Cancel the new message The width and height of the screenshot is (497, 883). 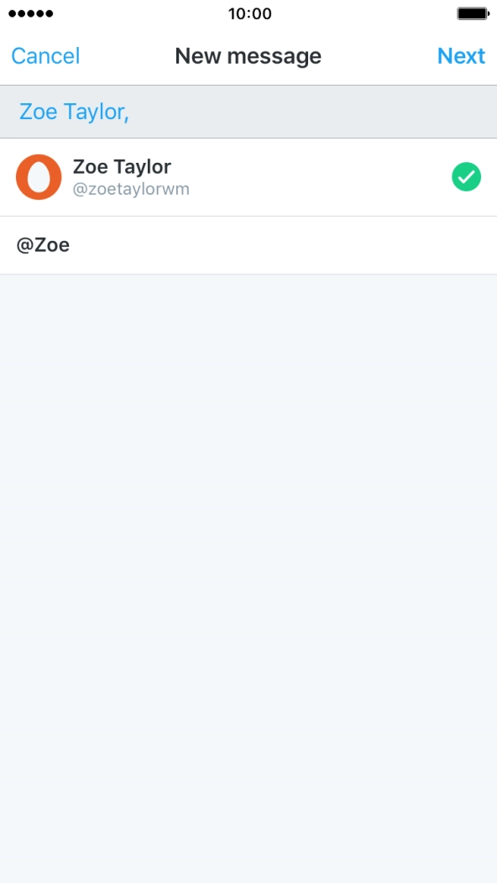coord(45,55)
